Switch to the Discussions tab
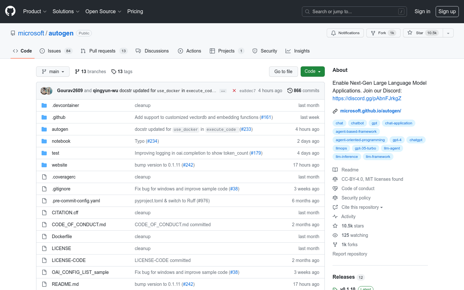This screenshot has height=290, width=464. coord(152,51)
